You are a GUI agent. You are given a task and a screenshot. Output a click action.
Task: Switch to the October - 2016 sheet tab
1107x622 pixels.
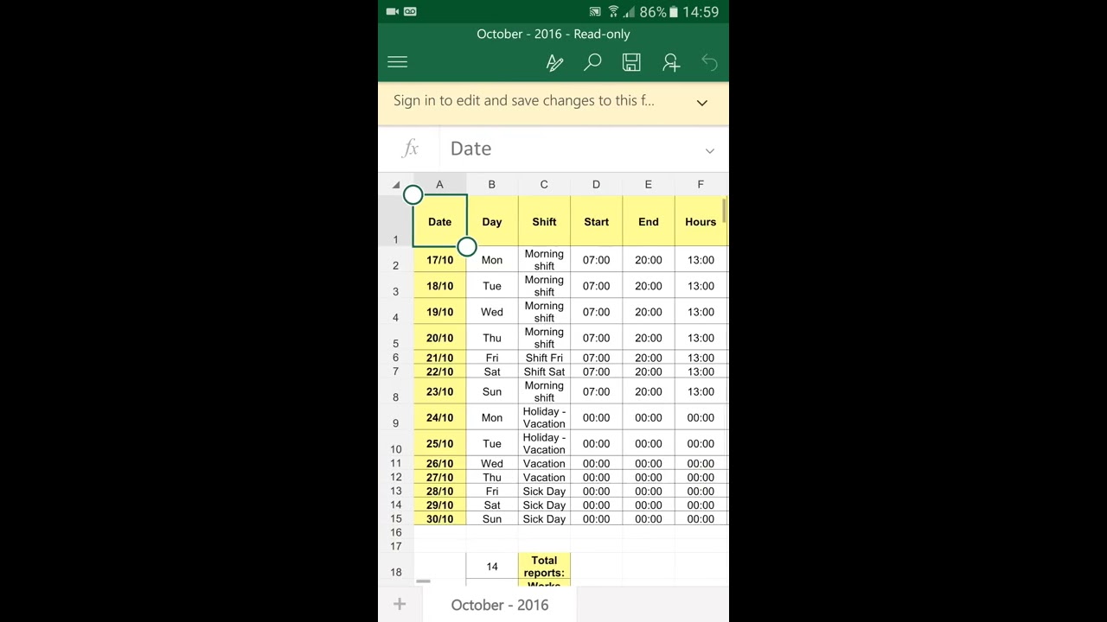pos(500,605)
